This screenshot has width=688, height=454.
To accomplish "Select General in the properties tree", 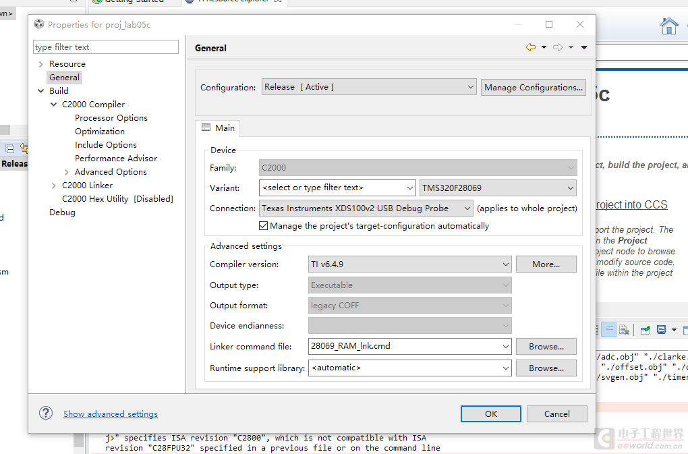I will click(64, 77).
